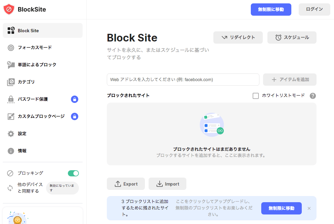Toggle the ブロッキング switch off

point(73,173)
